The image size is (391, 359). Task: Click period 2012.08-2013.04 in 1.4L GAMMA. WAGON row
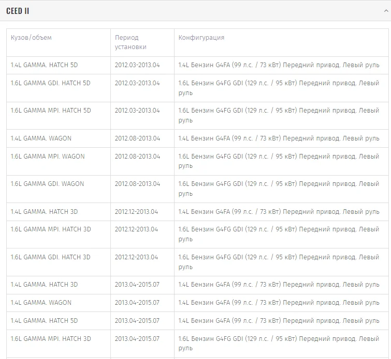pos(137,138)
